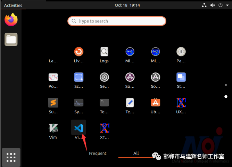
Task: Open Passwords and Keys app icon
Action: point(181,52)
